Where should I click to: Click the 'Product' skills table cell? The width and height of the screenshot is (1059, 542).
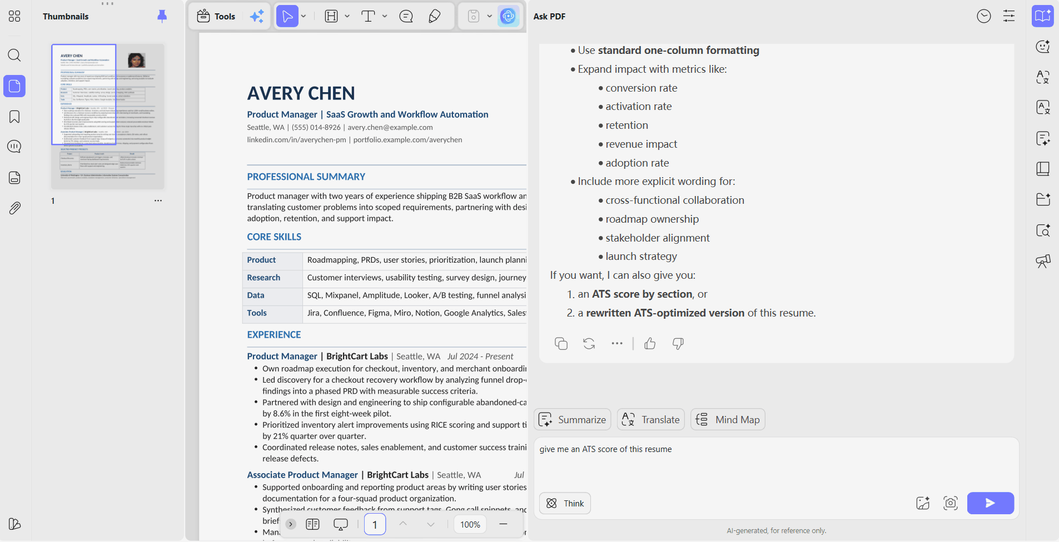[272, 260]
